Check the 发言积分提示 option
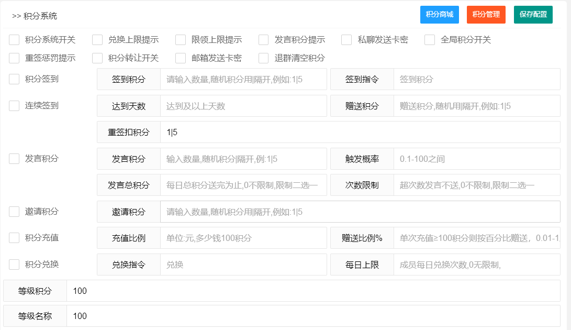Image resolution: width=571 pixels, height=330 pixels. coord(264,40)
